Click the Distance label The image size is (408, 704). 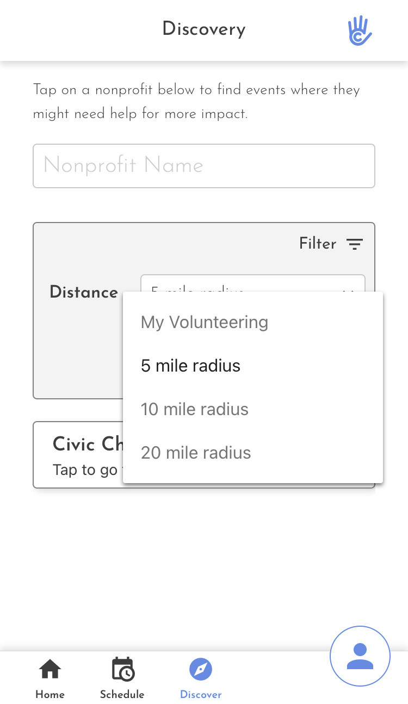pyautogui.click(x=84, y=292)
